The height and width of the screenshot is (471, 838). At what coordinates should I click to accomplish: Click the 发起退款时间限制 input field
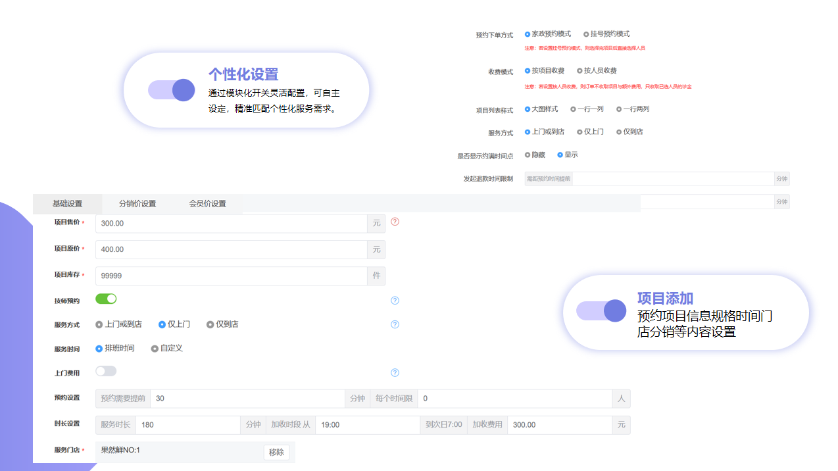coord(672,178)
